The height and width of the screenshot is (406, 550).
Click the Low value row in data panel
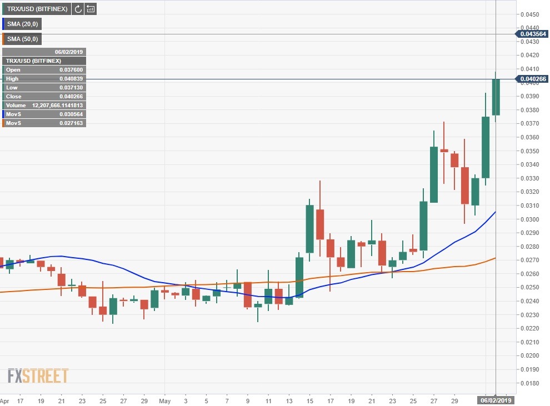tap(44, 88)
